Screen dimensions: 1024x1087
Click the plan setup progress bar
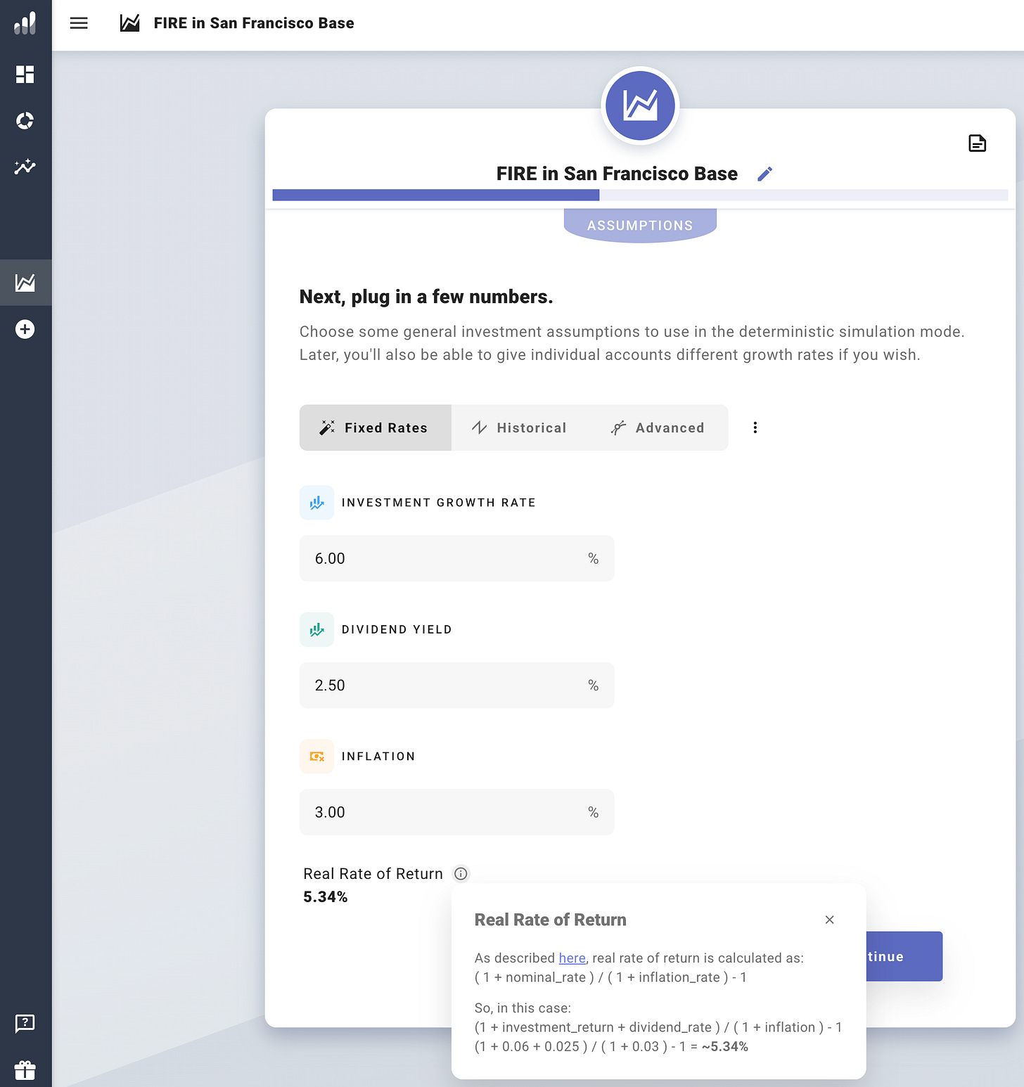640,195
